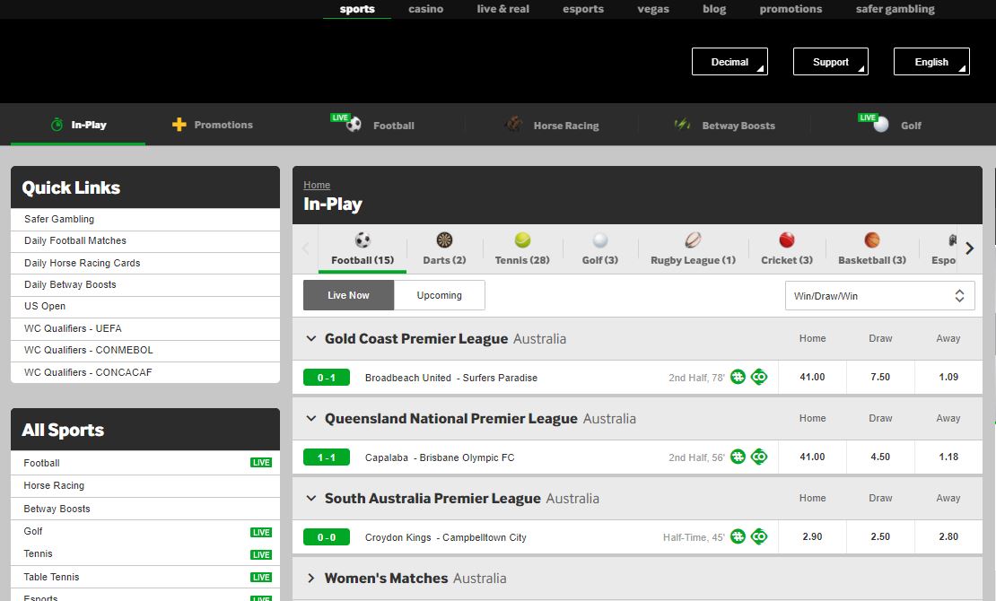This screenshot has height=601, width=996.
Task: Select the Tennis ball icon
Action: (x=522, y=240)
